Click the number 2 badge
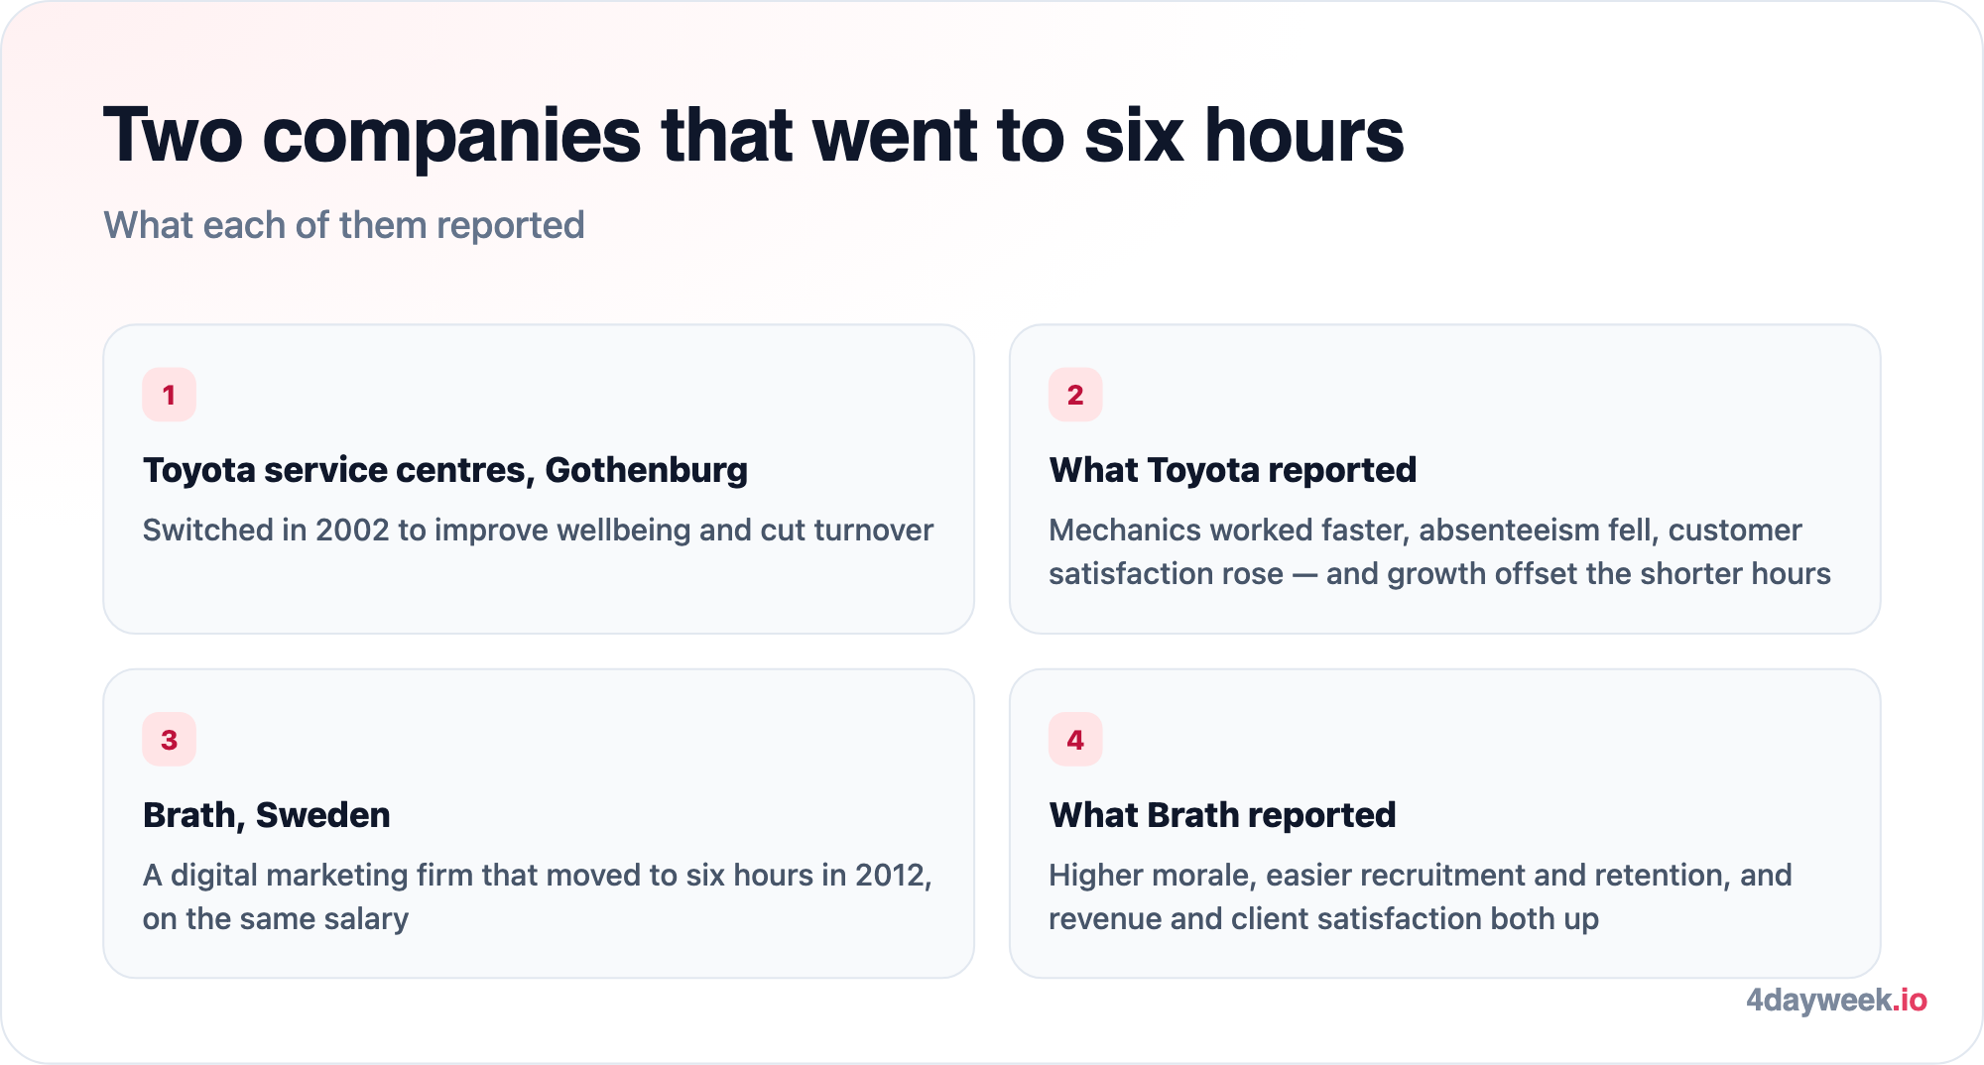Image resolution: width=1984 pixels, height=1065 pixels. tap(1075, 395)
